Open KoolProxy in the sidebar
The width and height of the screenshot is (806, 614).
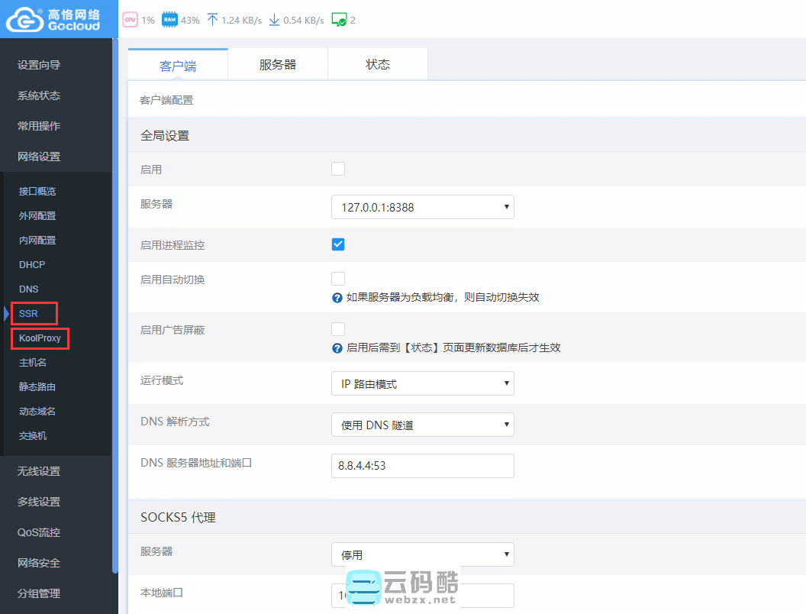[x=40, y=338]
